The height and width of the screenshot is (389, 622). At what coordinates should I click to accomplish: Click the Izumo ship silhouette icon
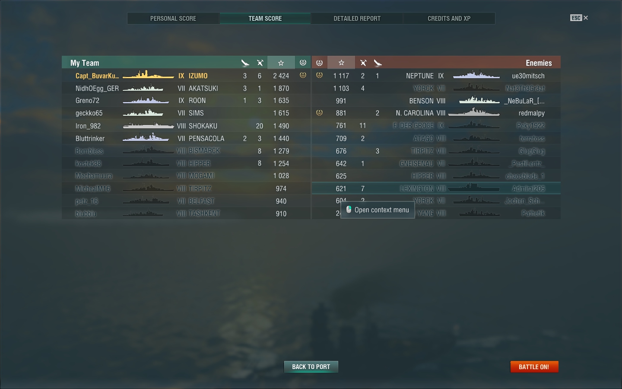click(148, 75)
